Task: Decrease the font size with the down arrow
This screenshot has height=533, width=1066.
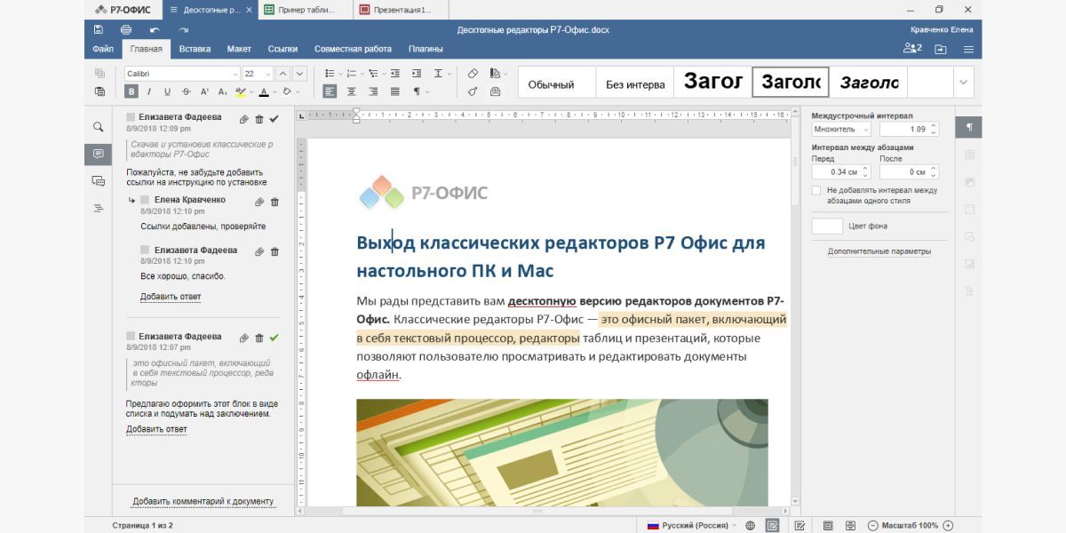Action: (x=299, y=74)
